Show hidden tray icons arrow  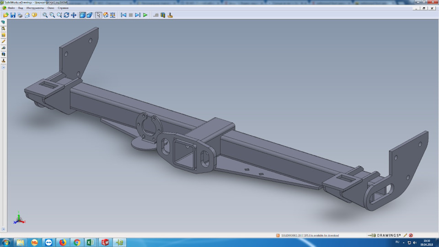[403, 242]
